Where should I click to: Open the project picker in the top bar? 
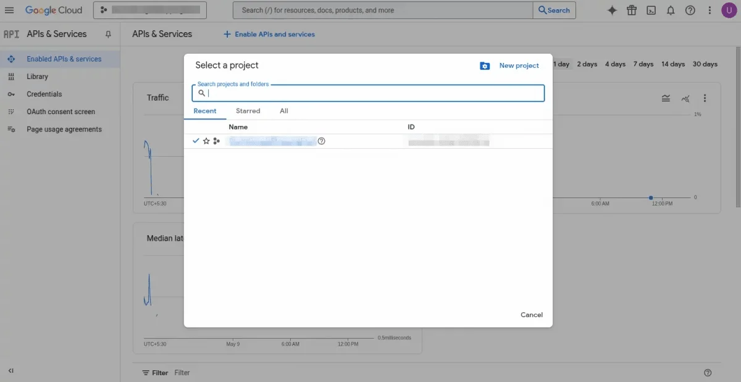coord(151,10)
